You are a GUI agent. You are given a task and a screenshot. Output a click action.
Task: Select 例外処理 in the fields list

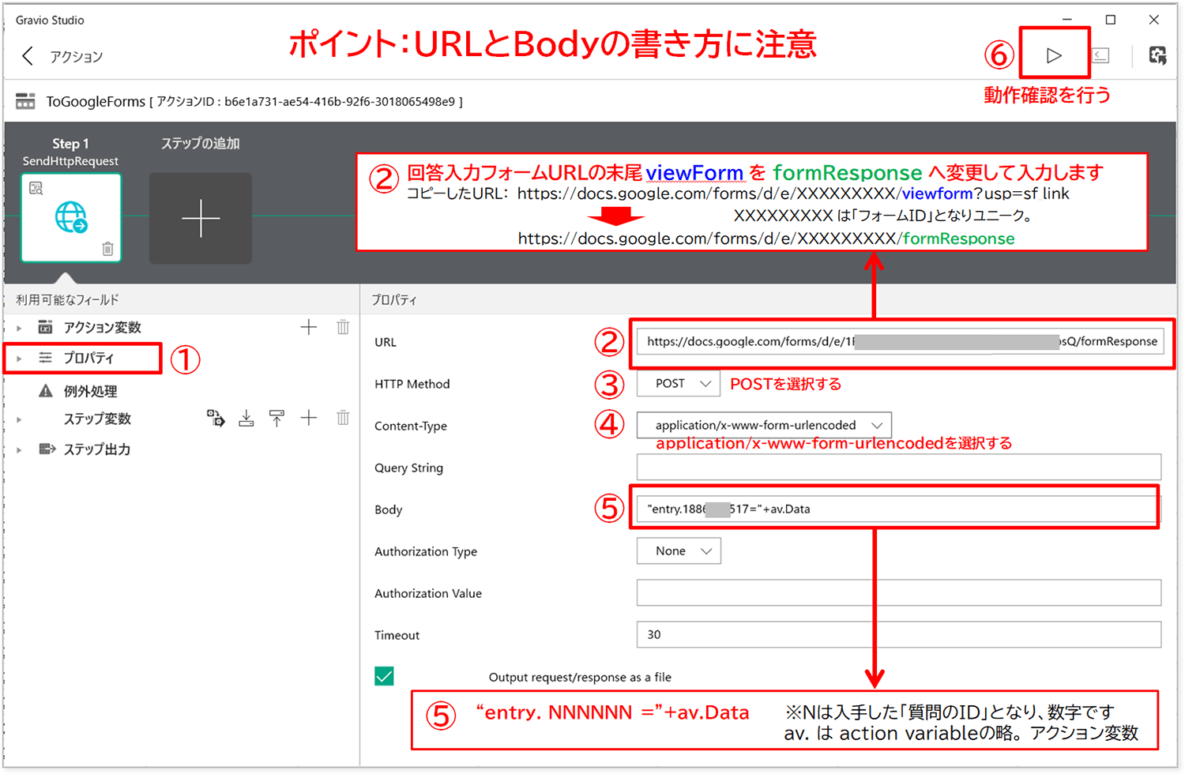tap(90, 391)
